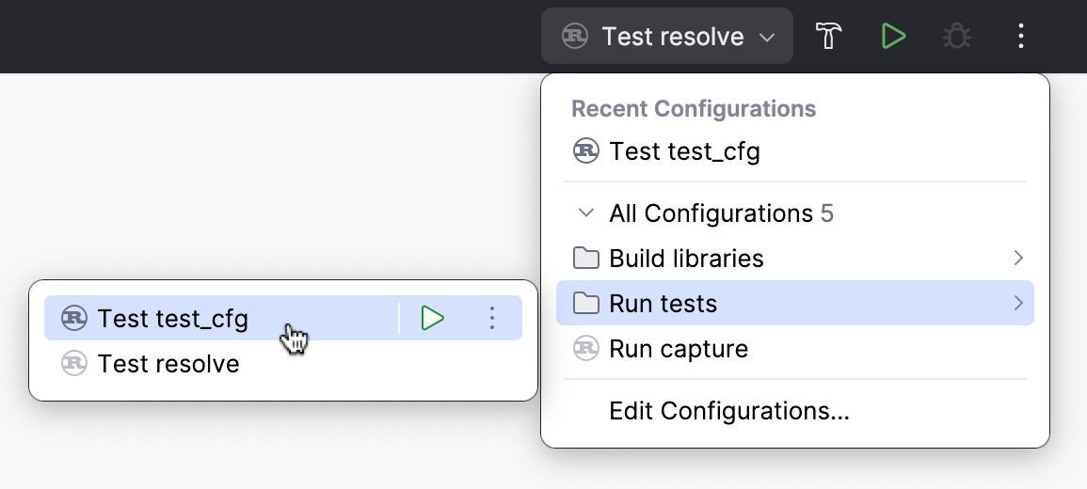This screenshot has height=489, width=1087.
Task: Click the All Configurations header label
Action: (x=711, y=213)
